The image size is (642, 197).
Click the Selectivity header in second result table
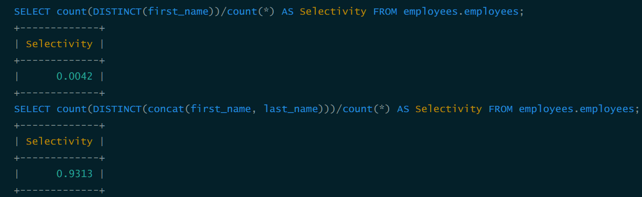59,141
